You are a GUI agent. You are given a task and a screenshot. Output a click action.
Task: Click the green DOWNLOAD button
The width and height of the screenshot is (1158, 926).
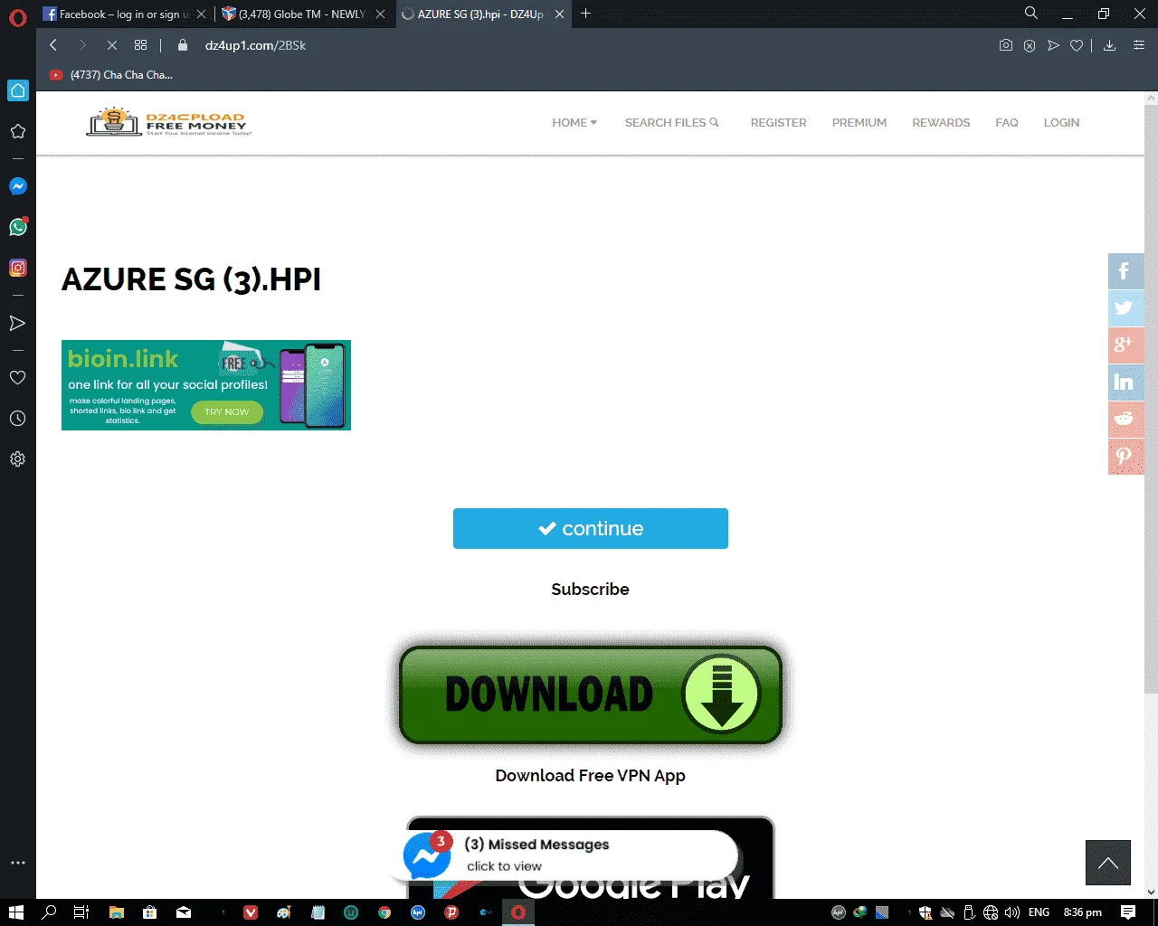(591, 694)
